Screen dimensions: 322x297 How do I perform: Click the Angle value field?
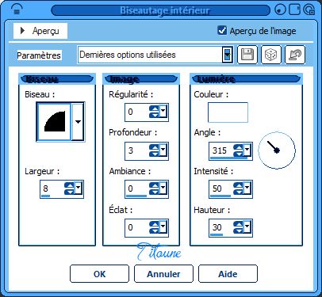click(221, 150)
